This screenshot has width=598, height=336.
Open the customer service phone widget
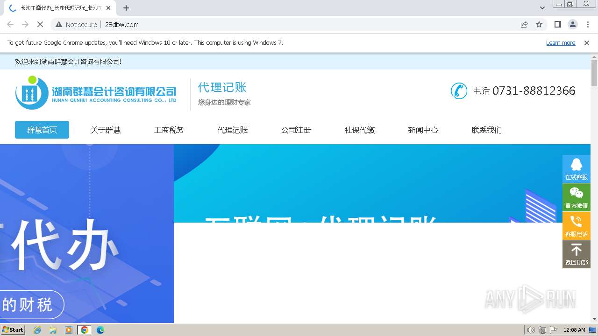(x=576, y=226)
